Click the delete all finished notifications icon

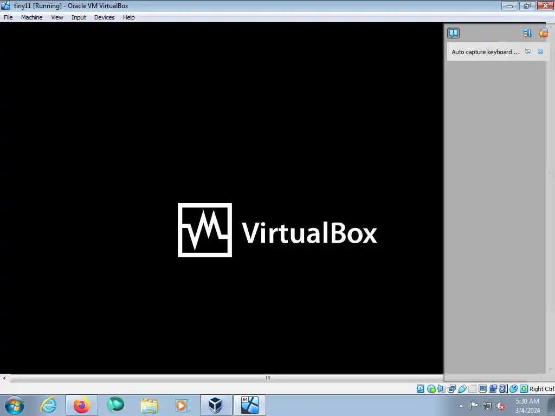point(543,33)
